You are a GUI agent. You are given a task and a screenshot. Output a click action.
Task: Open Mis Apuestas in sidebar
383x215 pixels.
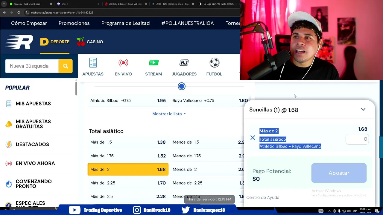33,104
